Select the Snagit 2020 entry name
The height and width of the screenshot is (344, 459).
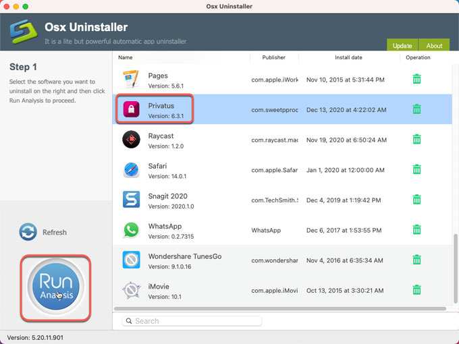click(x=167, y=196)
